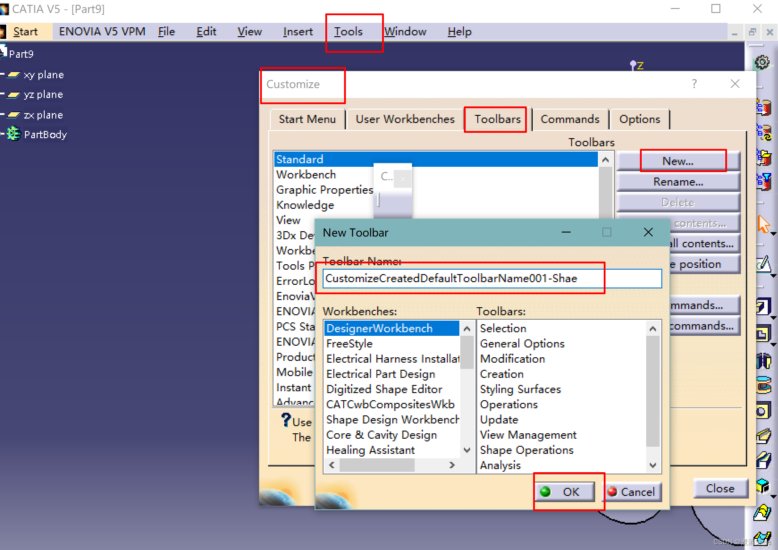
Task: Click the ENOVIA icon with a star
Action: pos(763,107)
